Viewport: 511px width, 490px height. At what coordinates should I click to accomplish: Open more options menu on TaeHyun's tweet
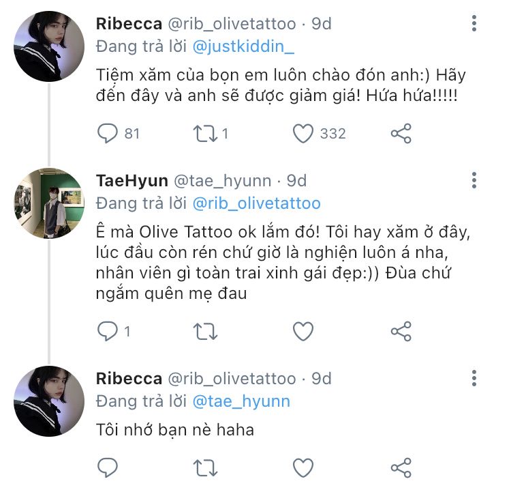click(474, 181)
